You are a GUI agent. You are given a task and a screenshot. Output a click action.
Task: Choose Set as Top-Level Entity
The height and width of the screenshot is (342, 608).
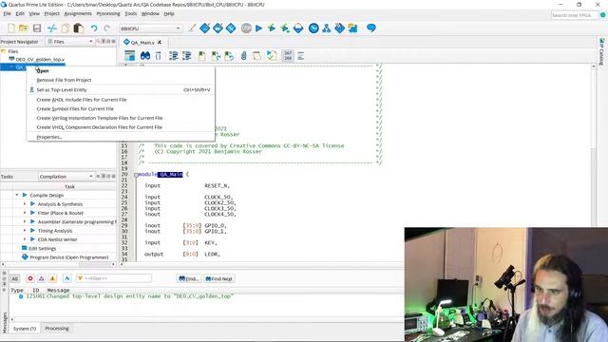pyautogui.click(x=121, y=89)
